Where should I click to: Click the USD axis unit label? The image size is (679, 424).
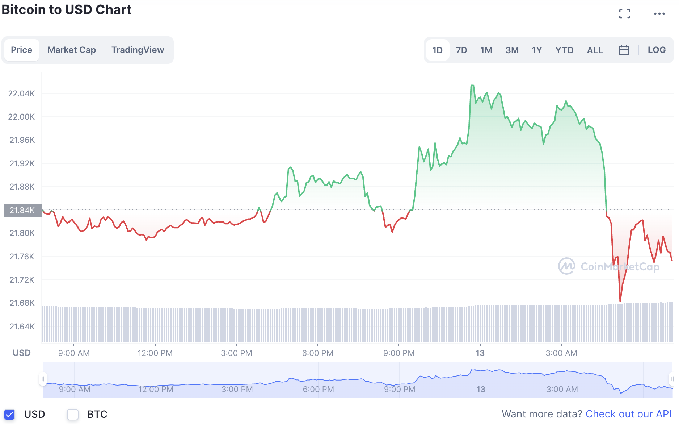[x=21, y=353]
